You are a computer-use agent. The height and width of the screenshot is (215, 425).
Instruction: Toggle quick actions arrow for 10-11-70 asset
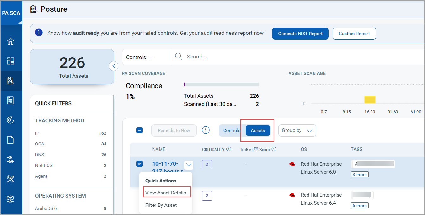(x=189, y=164)
